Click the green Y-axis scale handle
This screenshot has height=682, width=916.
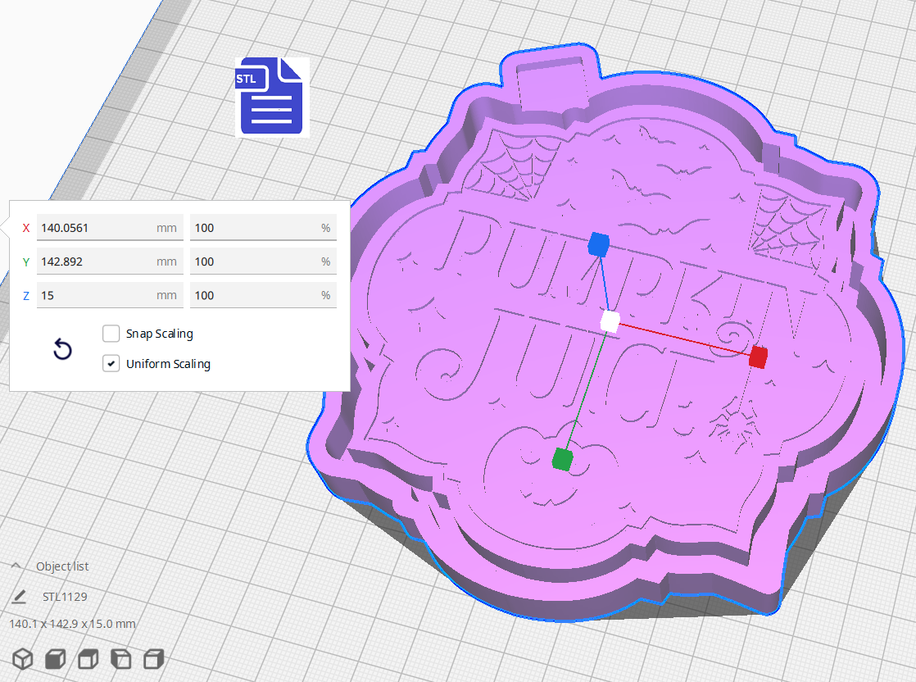coord(562,460)
